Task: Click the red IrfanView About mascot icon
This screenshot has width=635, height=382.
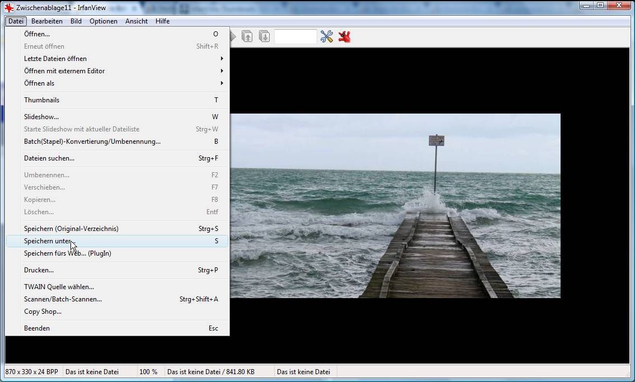Action: point(344,37)
